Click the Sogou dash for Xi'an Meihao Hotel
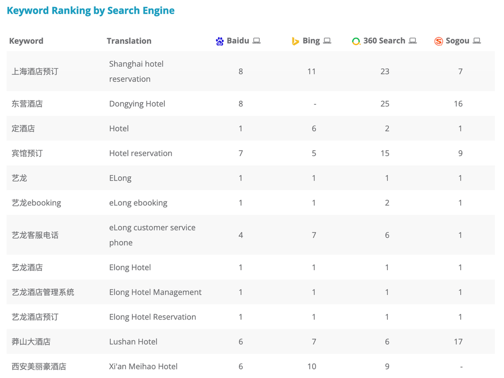504x378 pixels. coord(461,367)
